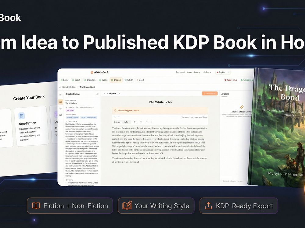Click the upload icon beside KDP-Ready Export
This screenshot has width=305, height=228.
208,206
